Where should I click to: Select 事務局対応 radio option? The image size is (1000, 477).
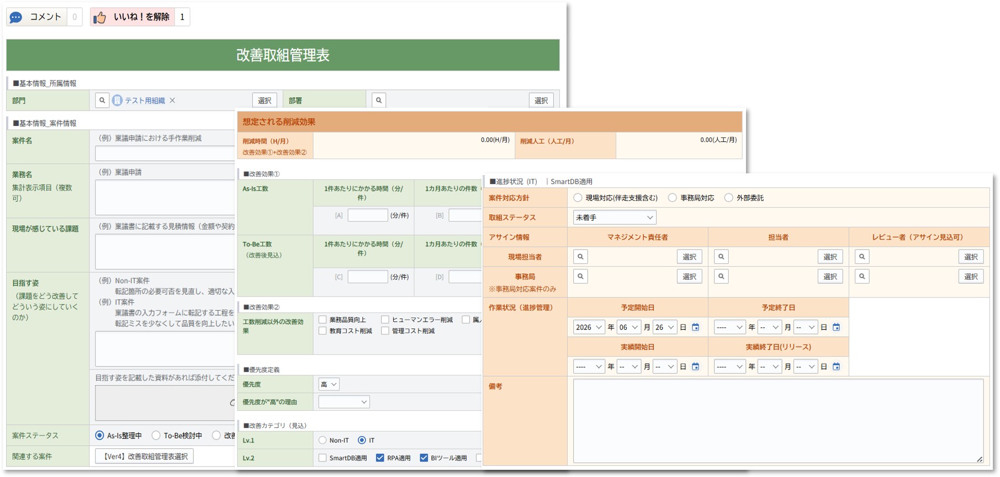pos(673,198)
